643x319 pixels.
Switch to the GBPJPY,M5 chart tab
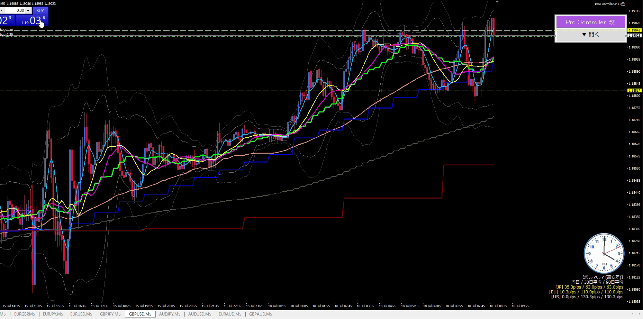110,314
